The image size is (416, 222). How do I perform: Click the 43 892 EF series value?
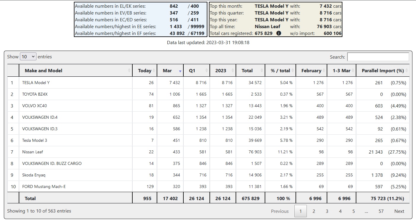click(x=177, y=33)
